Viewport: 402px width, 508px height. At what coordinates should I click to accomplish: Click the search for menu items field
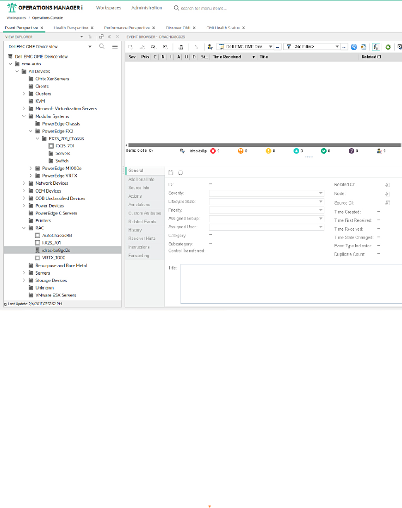click(x=204, y=8)
